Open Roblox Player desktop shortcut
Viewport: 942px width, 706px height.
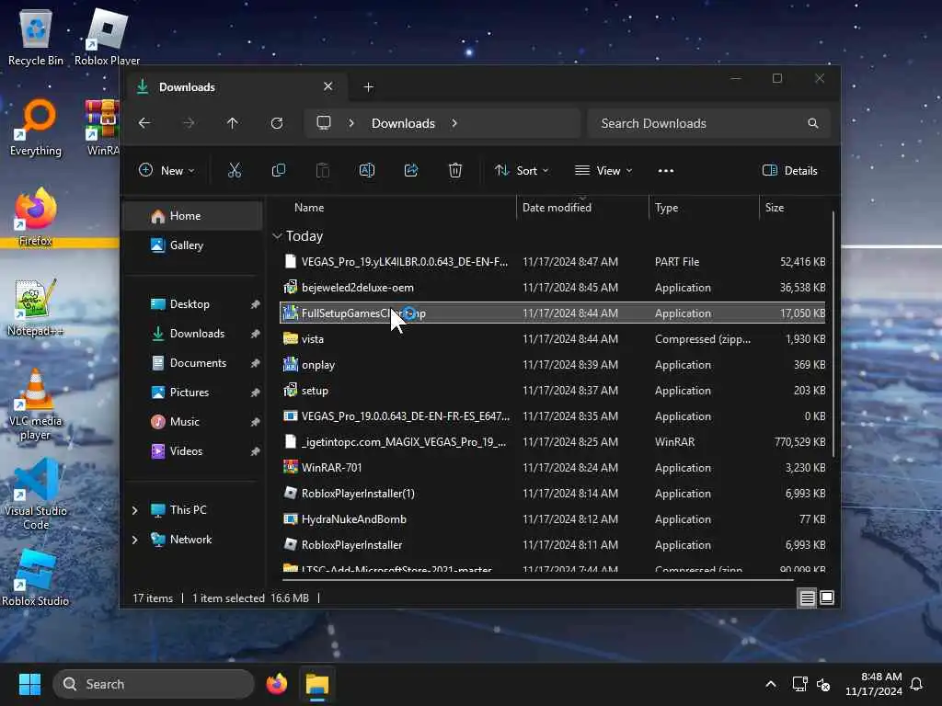point(107,39)
